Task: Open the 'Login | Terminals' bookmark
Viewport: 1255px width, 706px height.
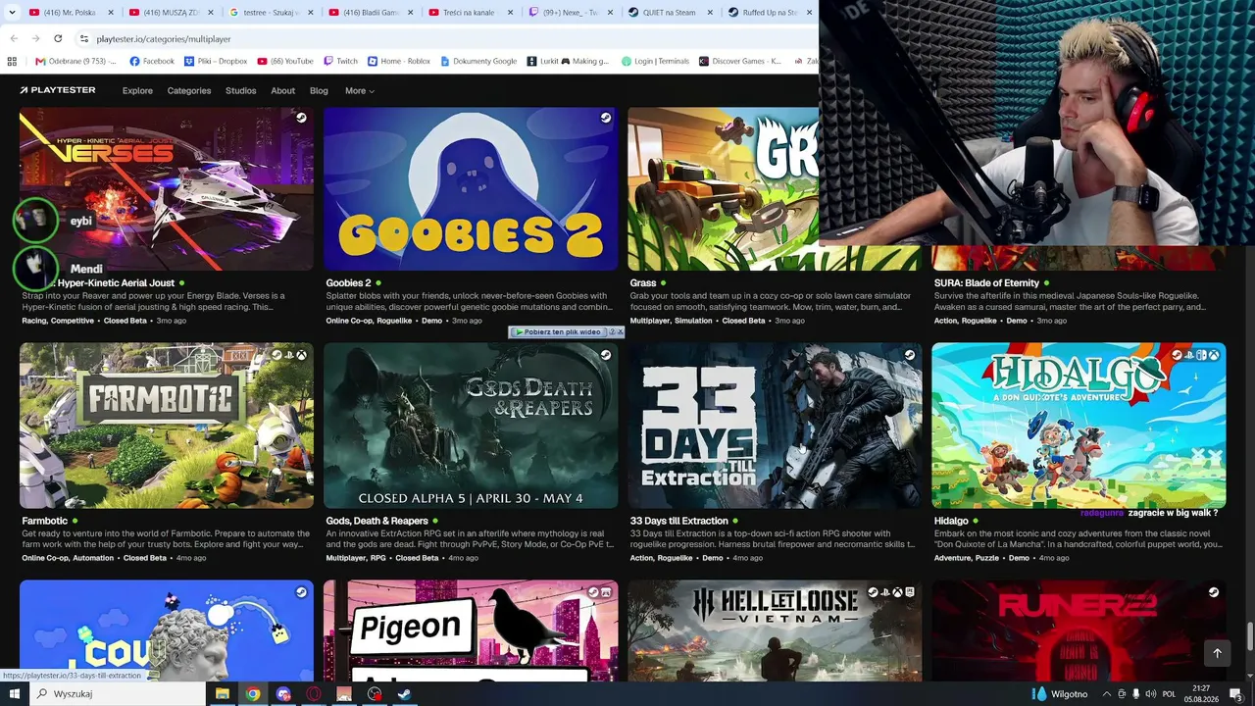Action: click(655, 61)
